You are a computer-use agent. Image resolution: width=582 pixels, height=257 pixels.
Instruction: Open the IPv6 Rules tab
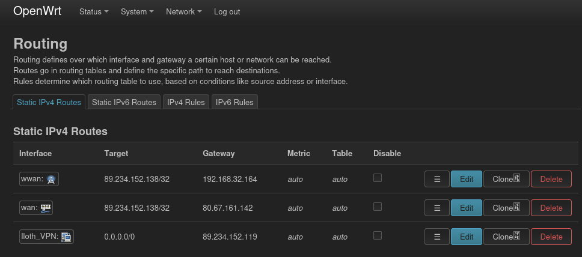click(x=234, y=103)
